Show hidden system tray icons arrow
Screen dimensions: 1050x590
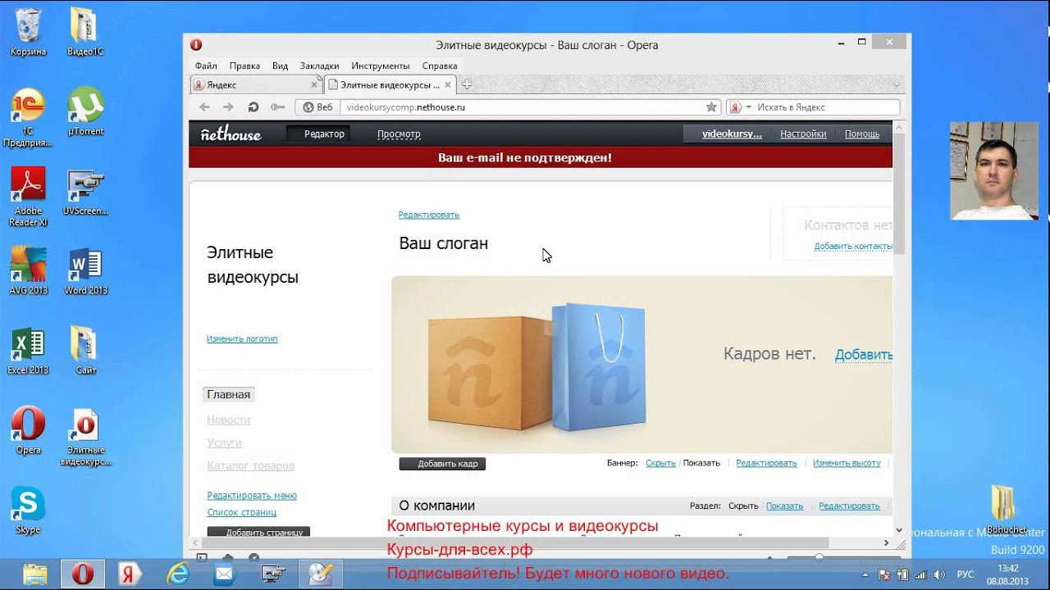865,574
